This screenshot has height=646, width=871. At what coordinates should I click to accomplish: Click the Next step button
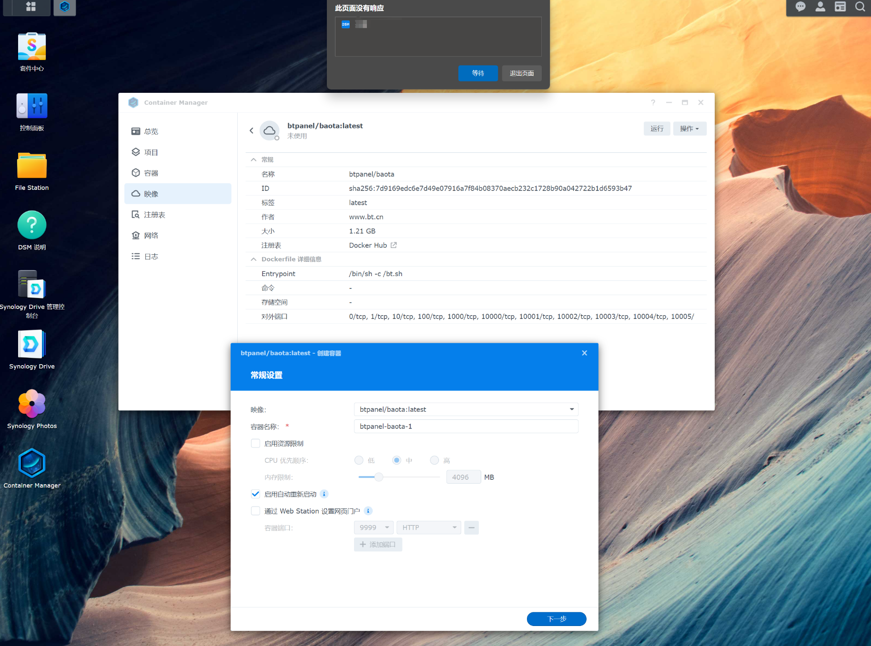tap(557, 619)
